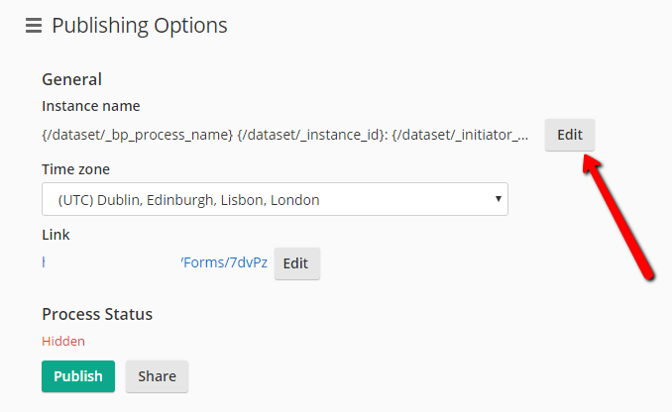Open the hamburger menu beside Publishing Options
Viewport: 672px width, 412px height.
(34, 26)
